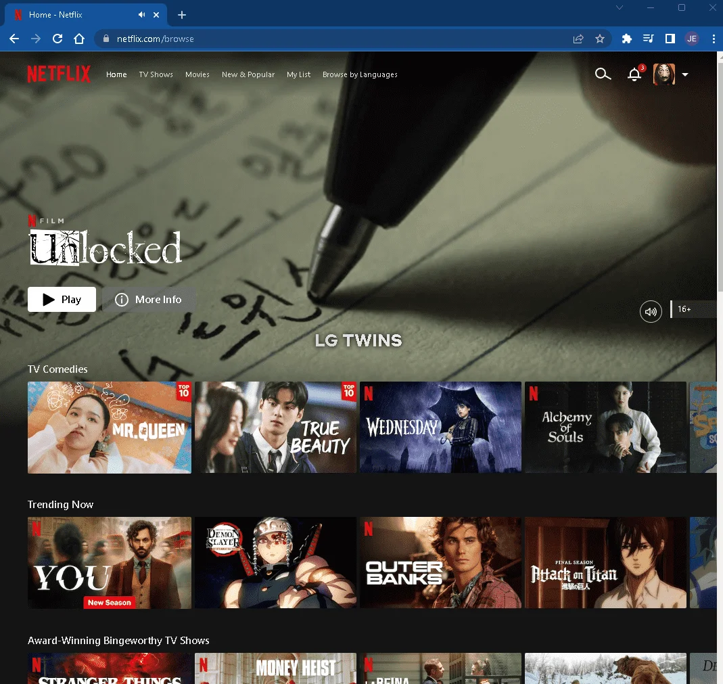Screen dimensions: 723x684
Task: Click the profile avatar picture
Action: point(664,74)
